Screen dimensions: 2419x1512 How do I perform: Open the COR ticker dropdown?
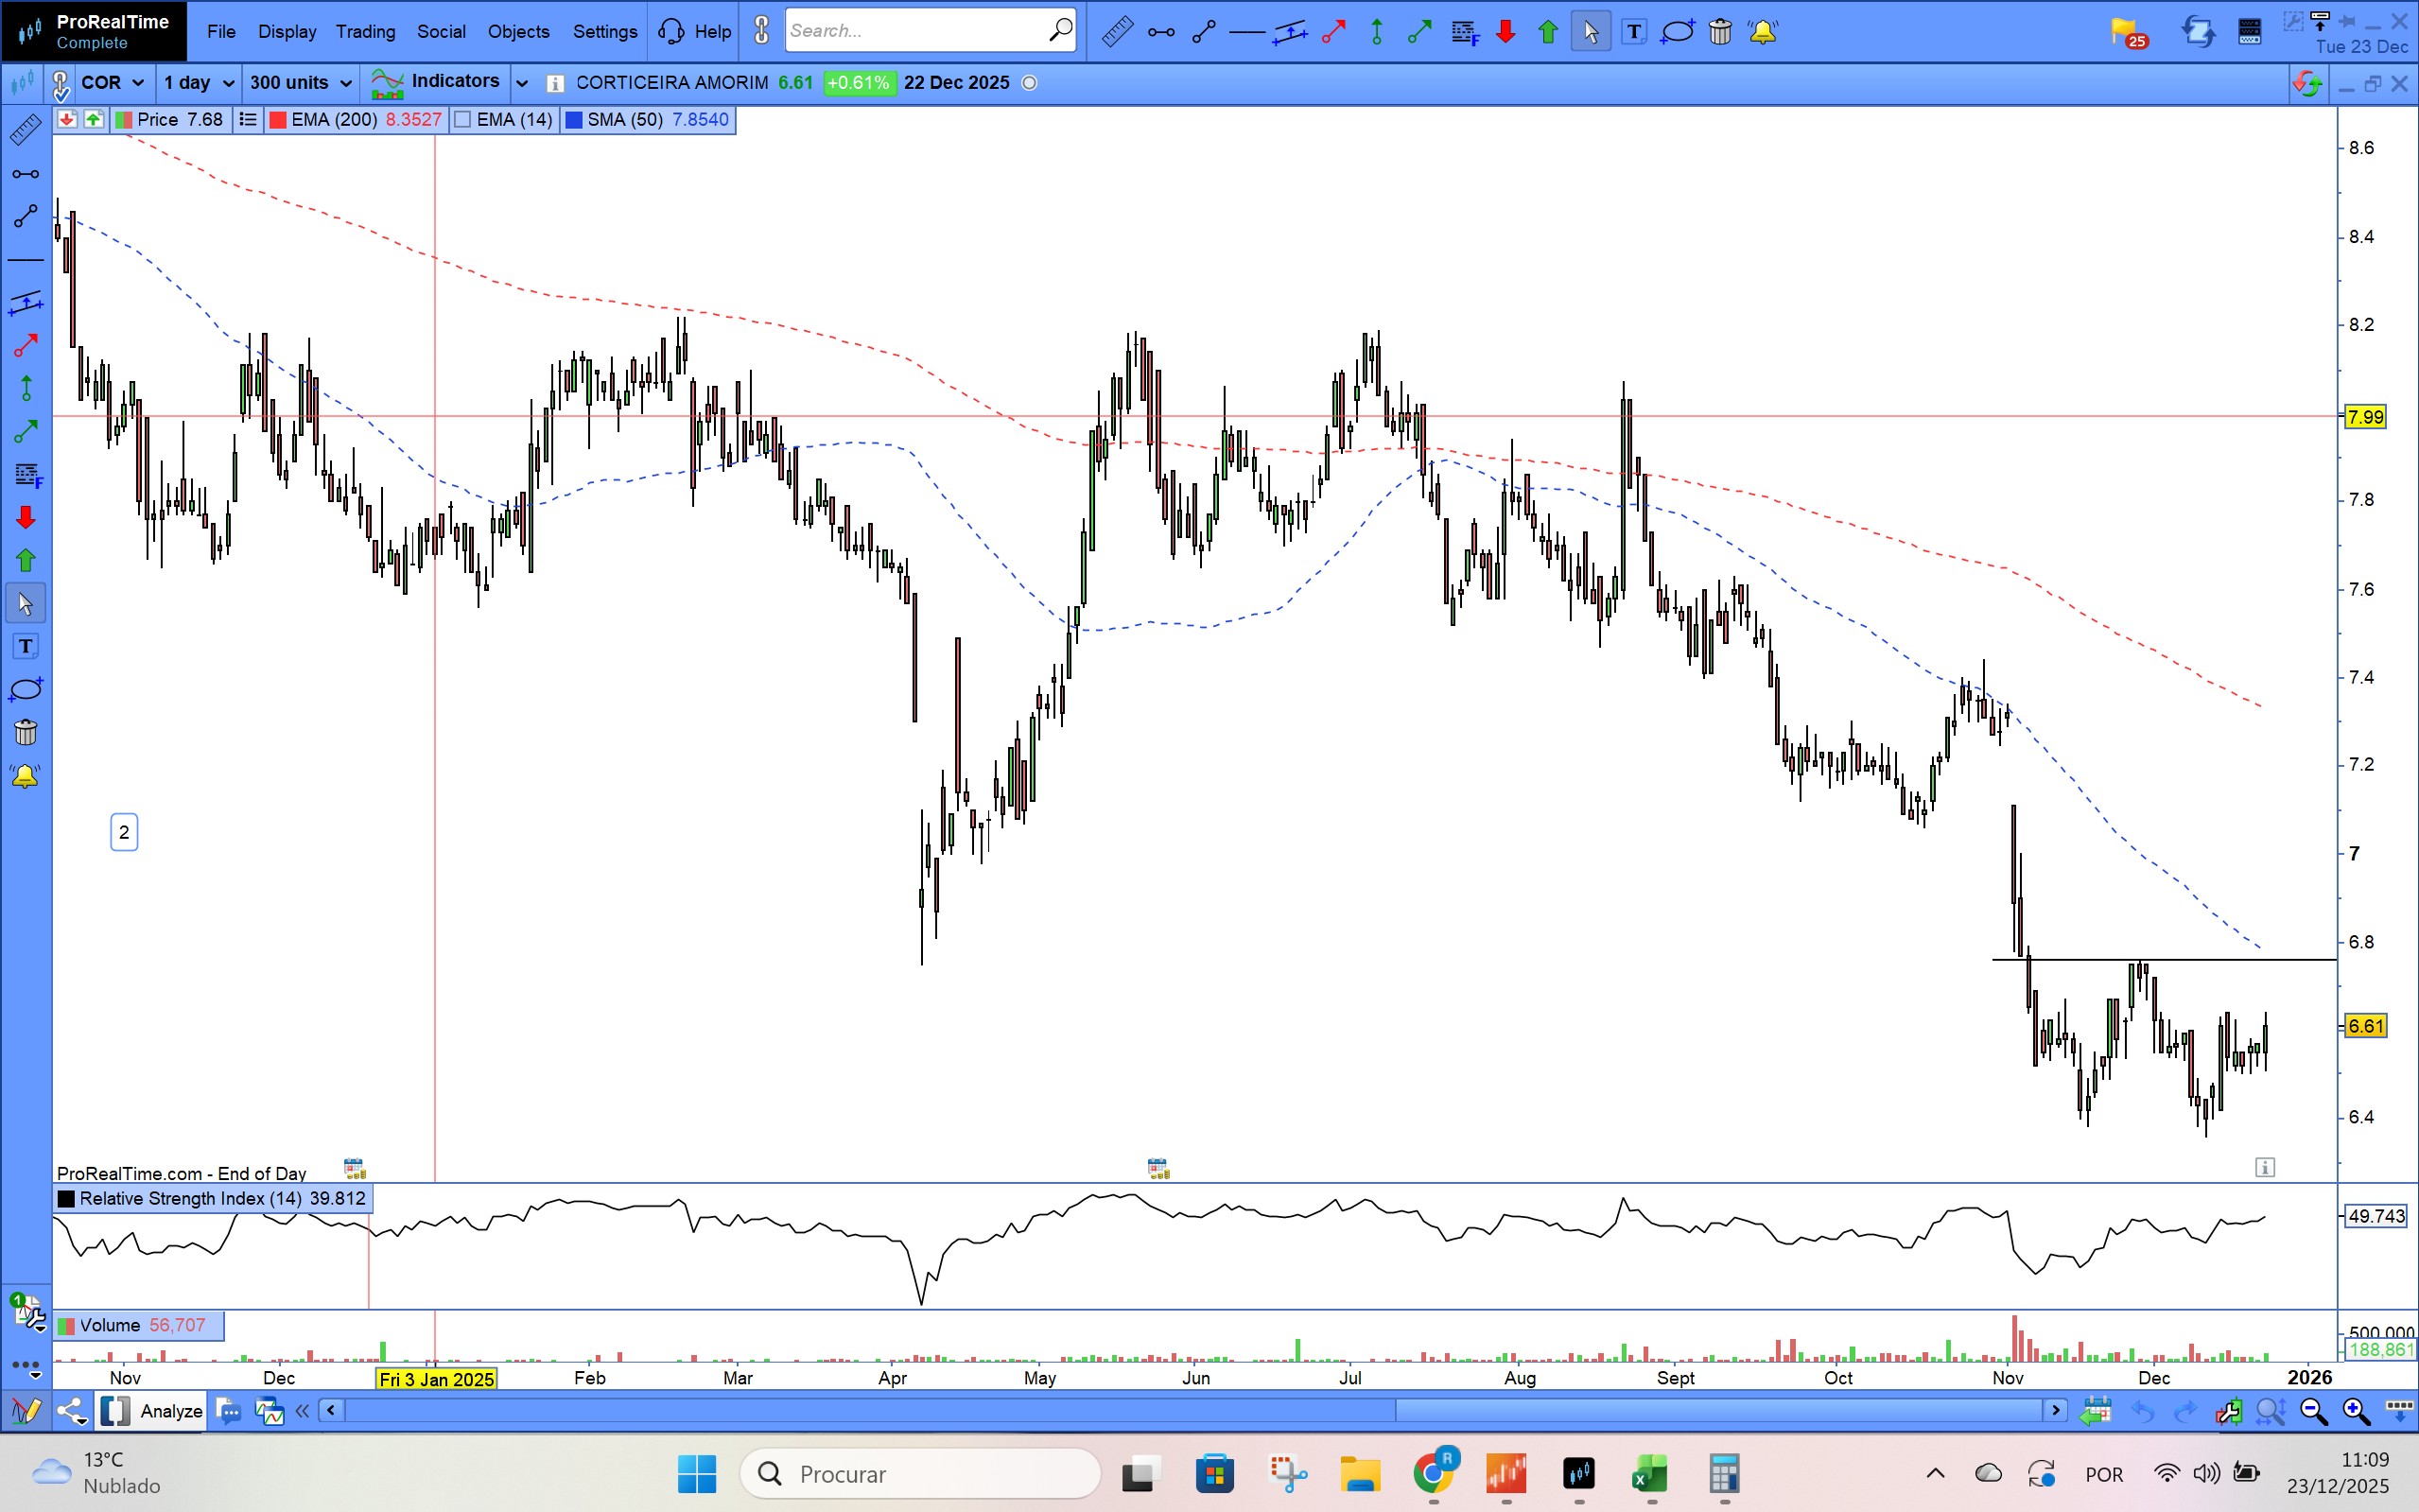(112, 83)
